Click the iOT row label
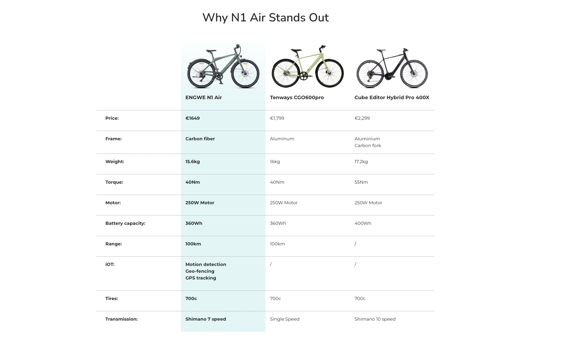The width and height of the screenshot is (566, 355). pyautogui.click(x=110, y=265)
